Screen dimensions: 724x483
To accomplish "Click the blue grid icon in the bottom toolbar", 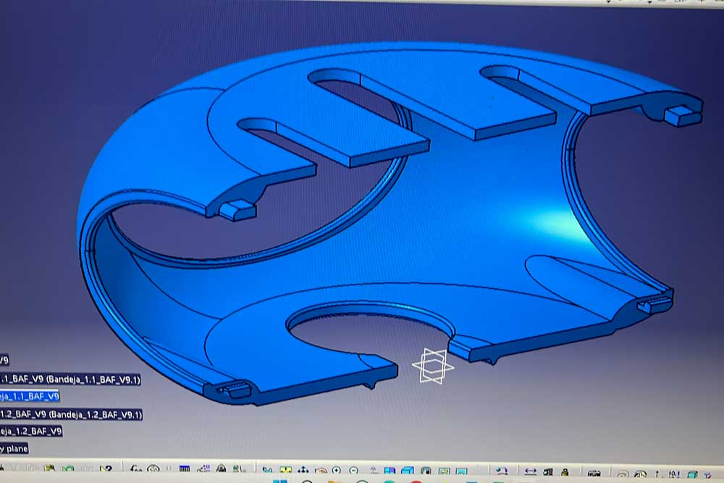I will (x=183, y=471).
